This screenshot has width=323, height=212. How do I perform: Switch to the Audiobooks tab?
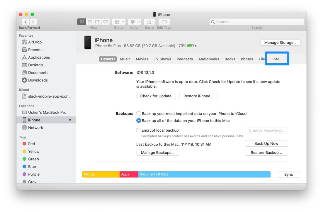(209, 59)
